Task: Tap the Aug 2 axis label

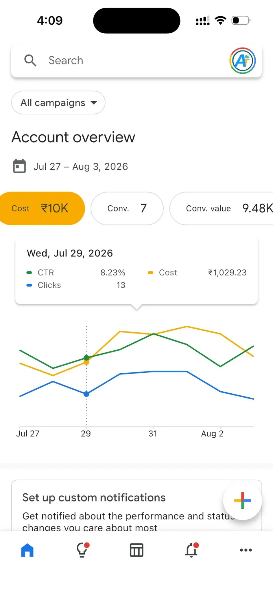Action: [x=212, y=434]
